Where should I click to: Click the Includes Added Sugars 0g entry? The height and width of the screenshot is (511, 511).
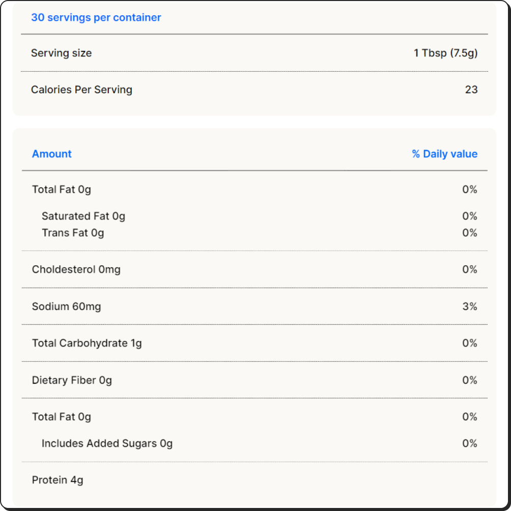click(107, 443)
